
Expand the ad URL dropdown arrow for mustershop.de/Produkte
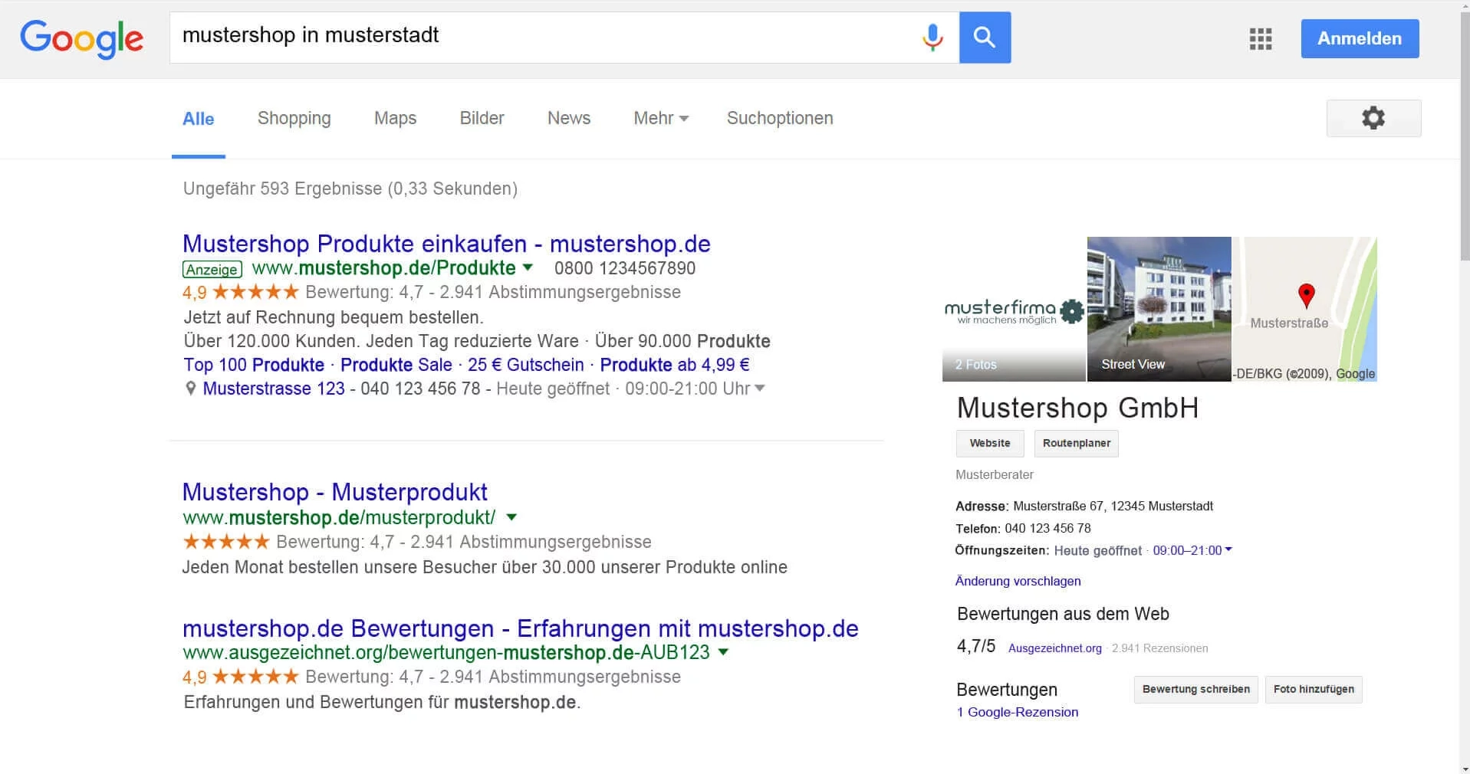pos(528,267)
